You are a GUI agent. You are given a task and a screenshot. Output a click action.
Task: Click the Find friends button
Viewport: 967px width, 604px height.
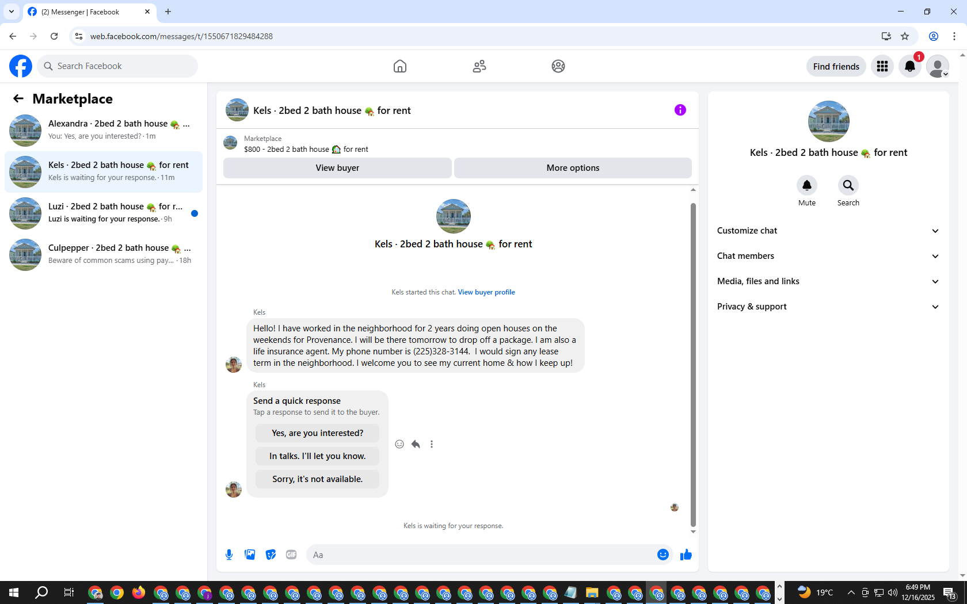[x=836, y=66]
